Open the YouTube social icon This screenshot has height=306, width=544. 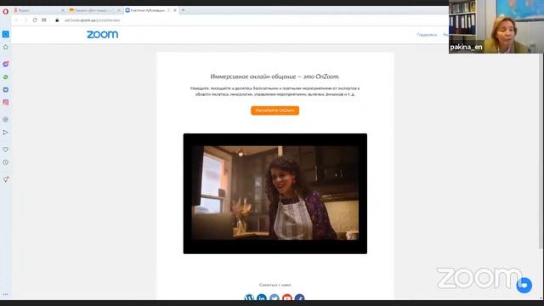pos(287,297)
